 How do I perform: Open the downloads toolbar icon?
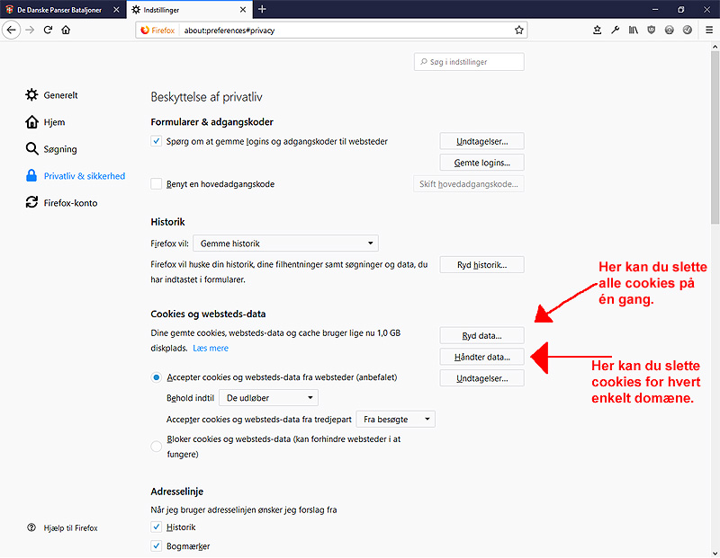tap(598, 30)
